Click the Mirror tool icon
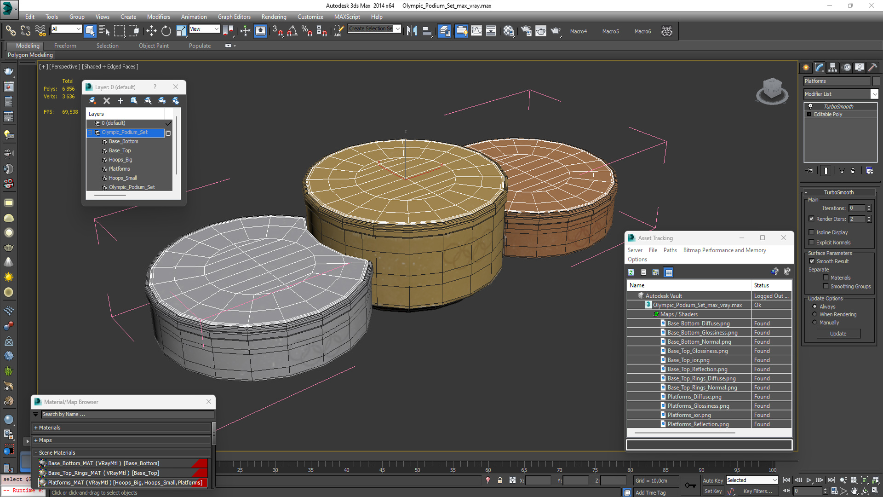Image resolution: width=883 pixels, height=497 pixels. [412, 31]
